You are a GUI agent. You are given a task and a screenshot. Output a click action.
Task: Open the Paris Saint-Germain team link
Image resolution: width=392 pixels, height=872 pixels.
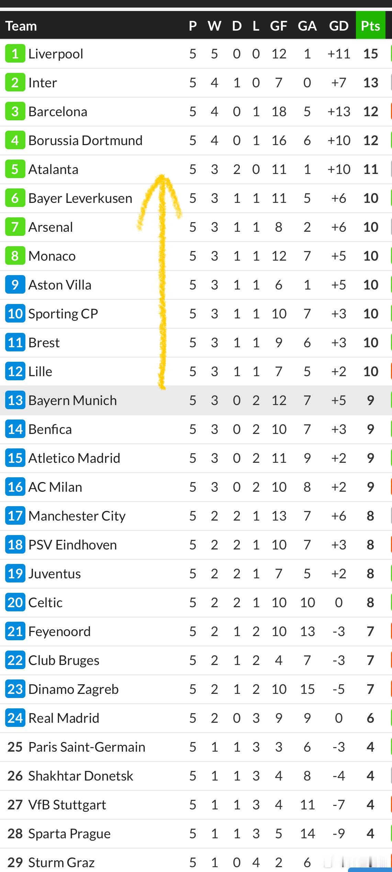[x=87, y=747]
